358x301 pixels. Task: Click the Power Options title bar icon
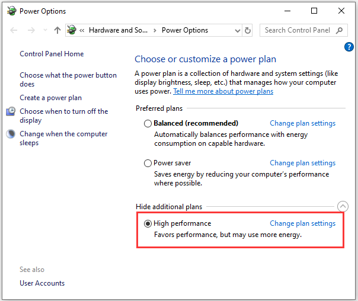(12, 11)
